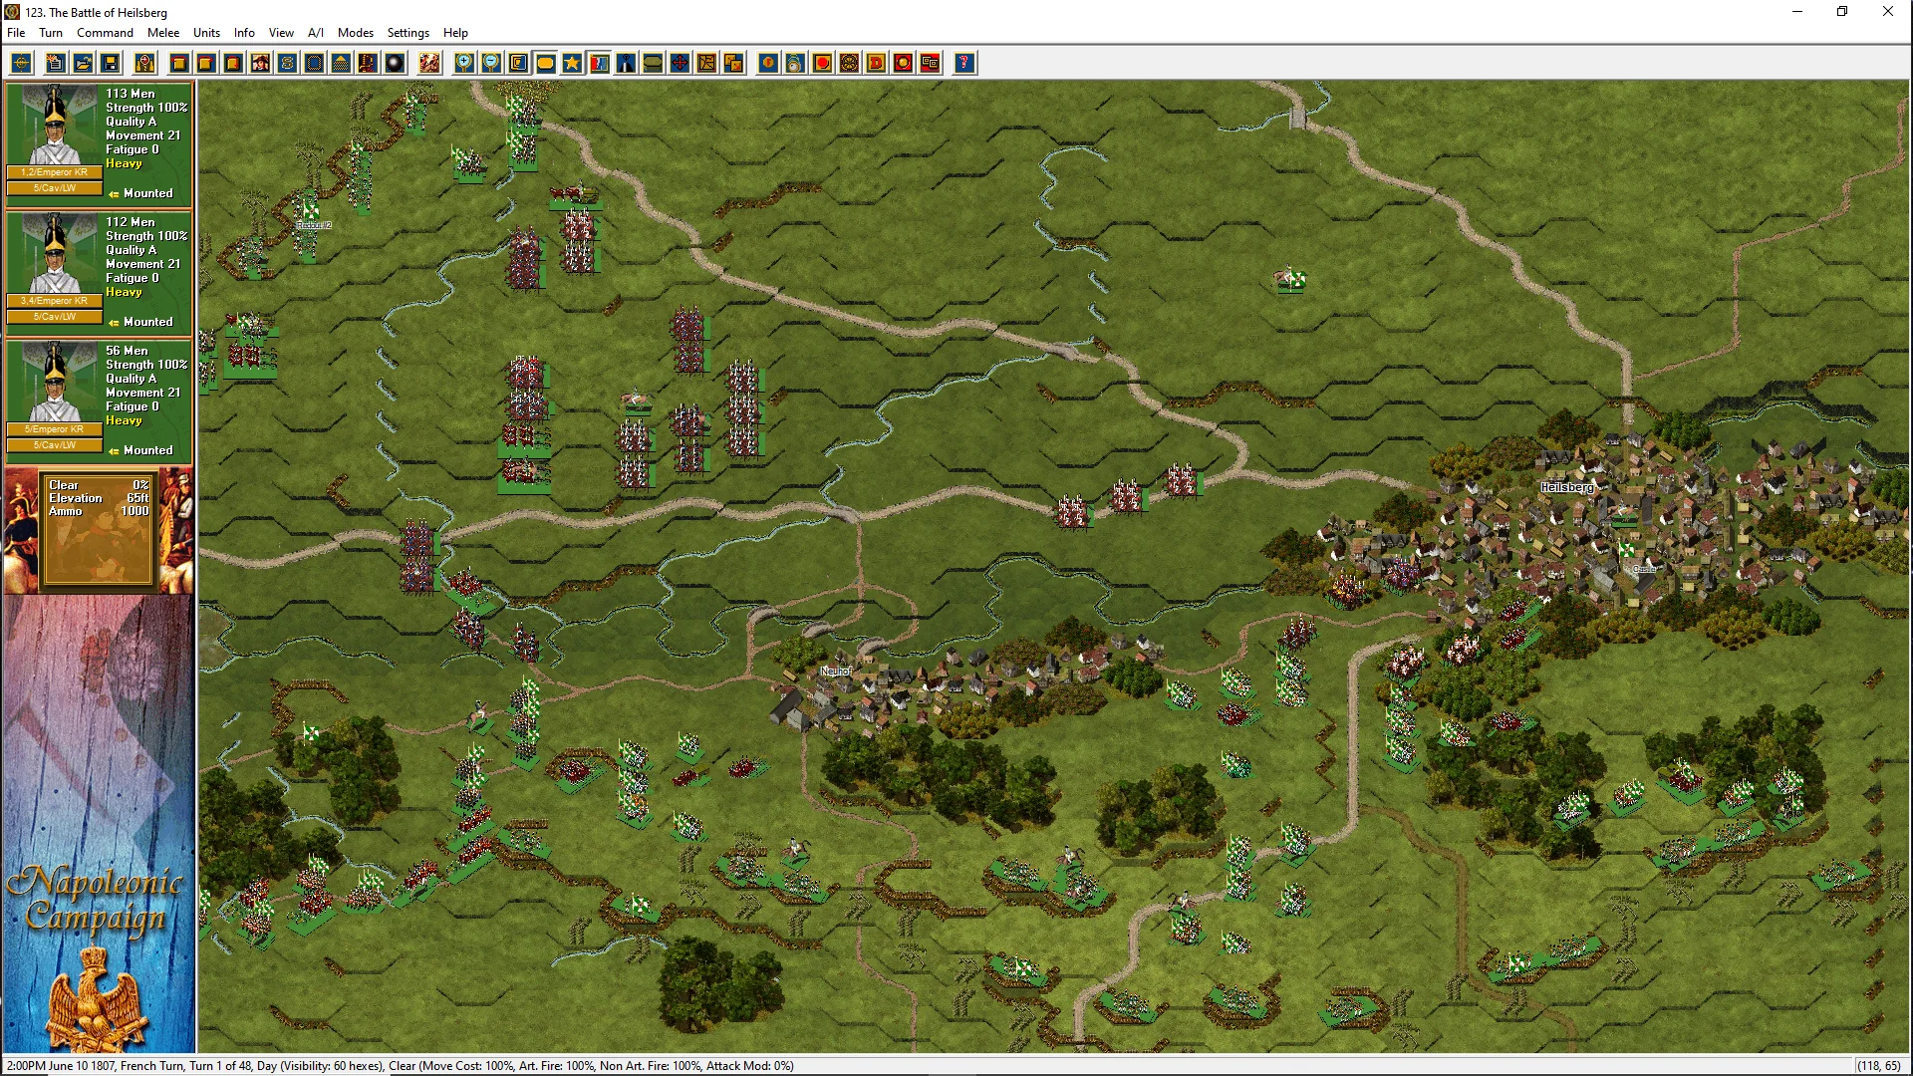Click the Heilsberg town label on map

pyautogui.click(x=1566, y=487)
